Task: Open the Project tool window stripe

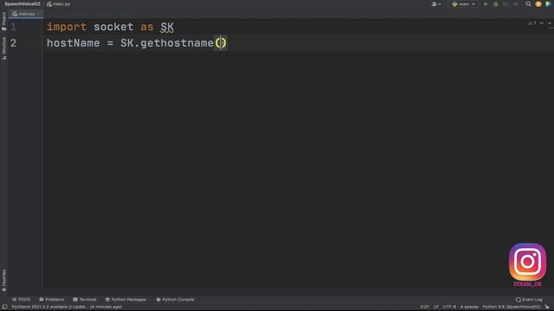Action: [x=3, y=21]
